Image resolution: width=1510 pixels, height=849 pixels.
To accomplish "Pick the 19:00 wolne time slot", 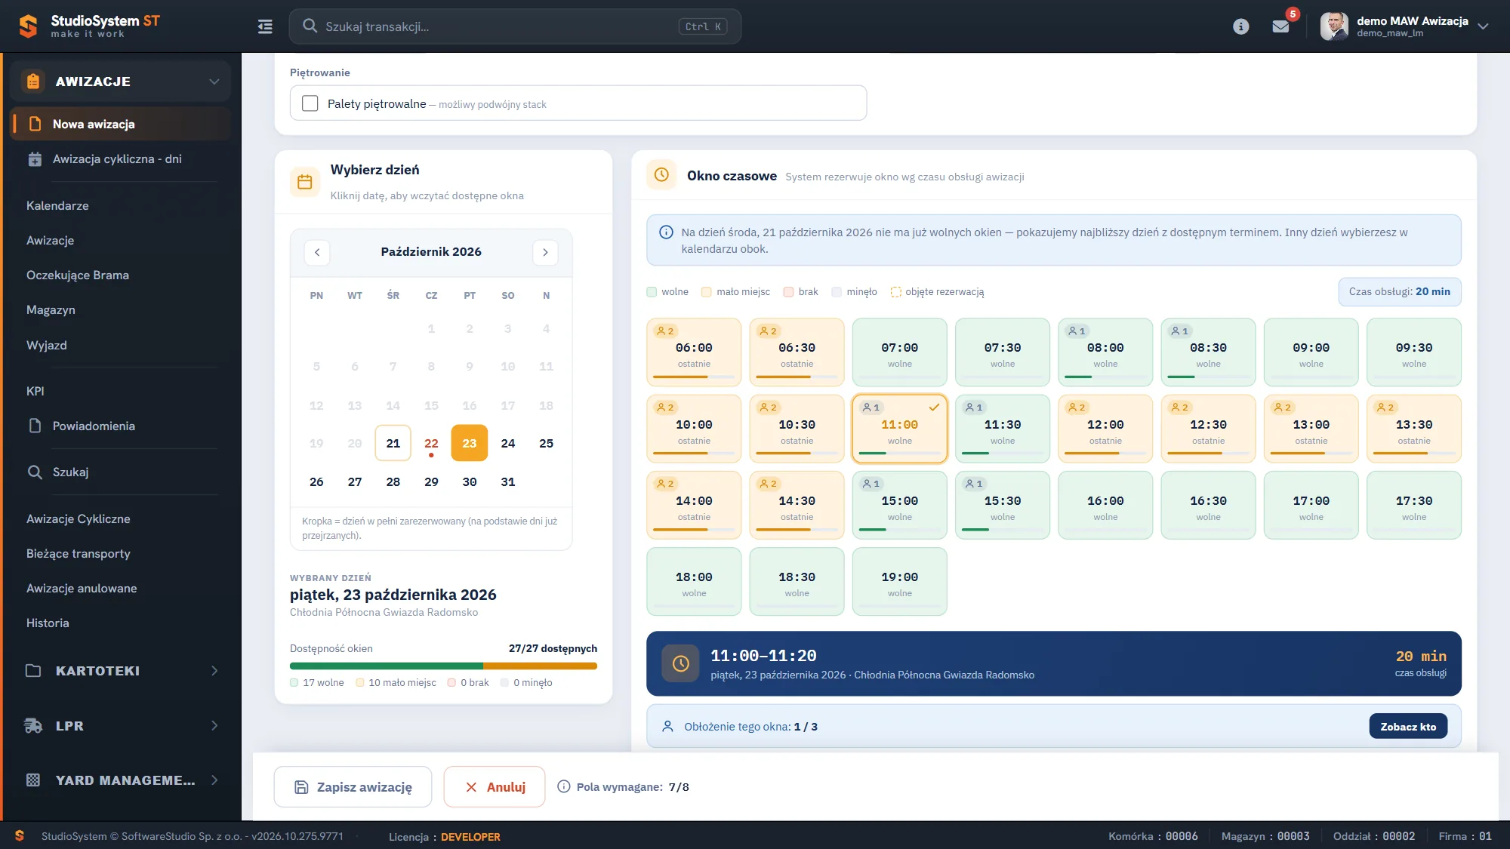I will (x=899, y=581).
